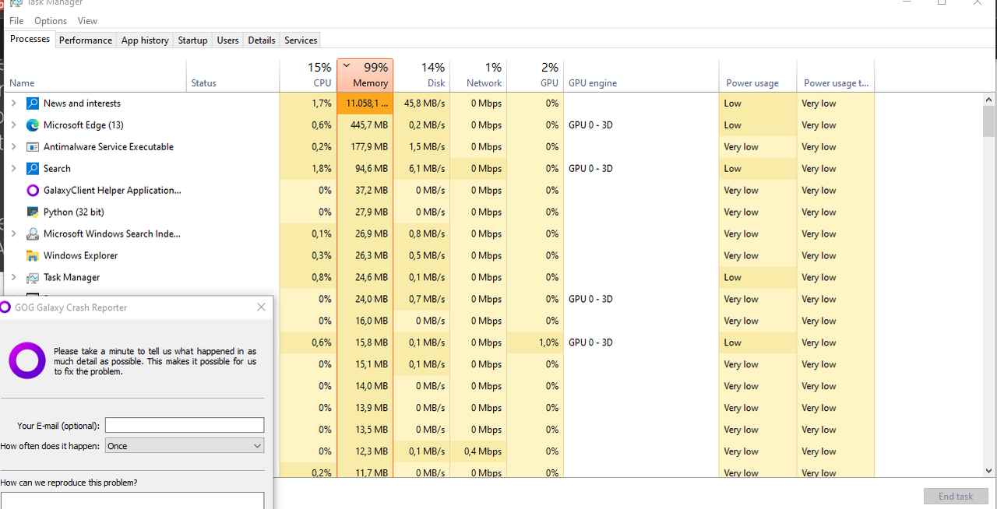Click the Antimalware Service Executable icon
The image size is (997, 509).
pyautogui.click(x=33, y=147)
